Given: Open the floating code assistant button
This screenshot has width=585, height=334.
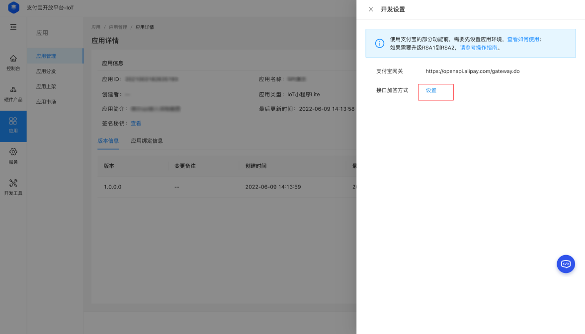Looking at the screenshot, I should pyautogui.click(x=566, y=264).
